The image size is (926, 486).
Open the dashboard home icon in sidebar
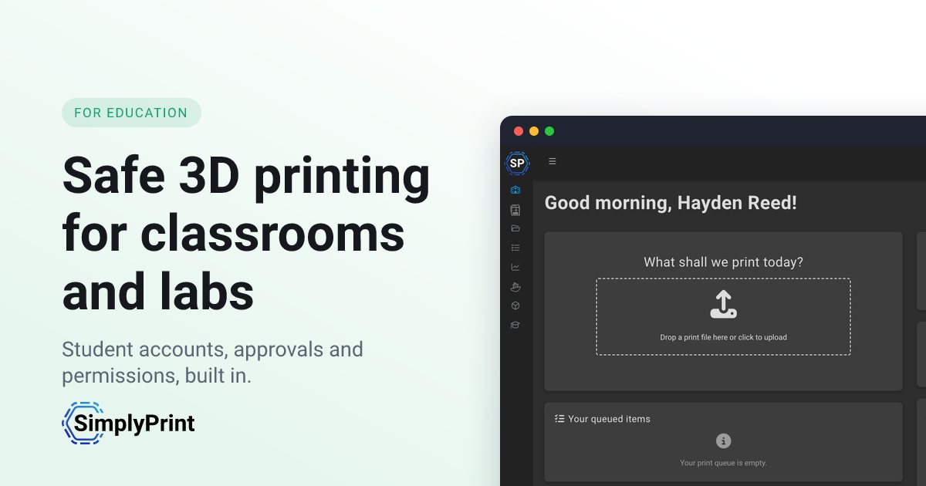tap(515, 190)
